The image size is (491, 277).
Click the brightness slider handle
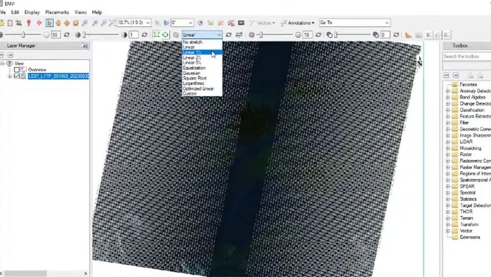coord(23,35)
